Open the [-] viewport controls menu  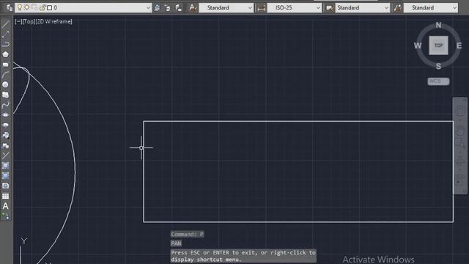(18, 21)
